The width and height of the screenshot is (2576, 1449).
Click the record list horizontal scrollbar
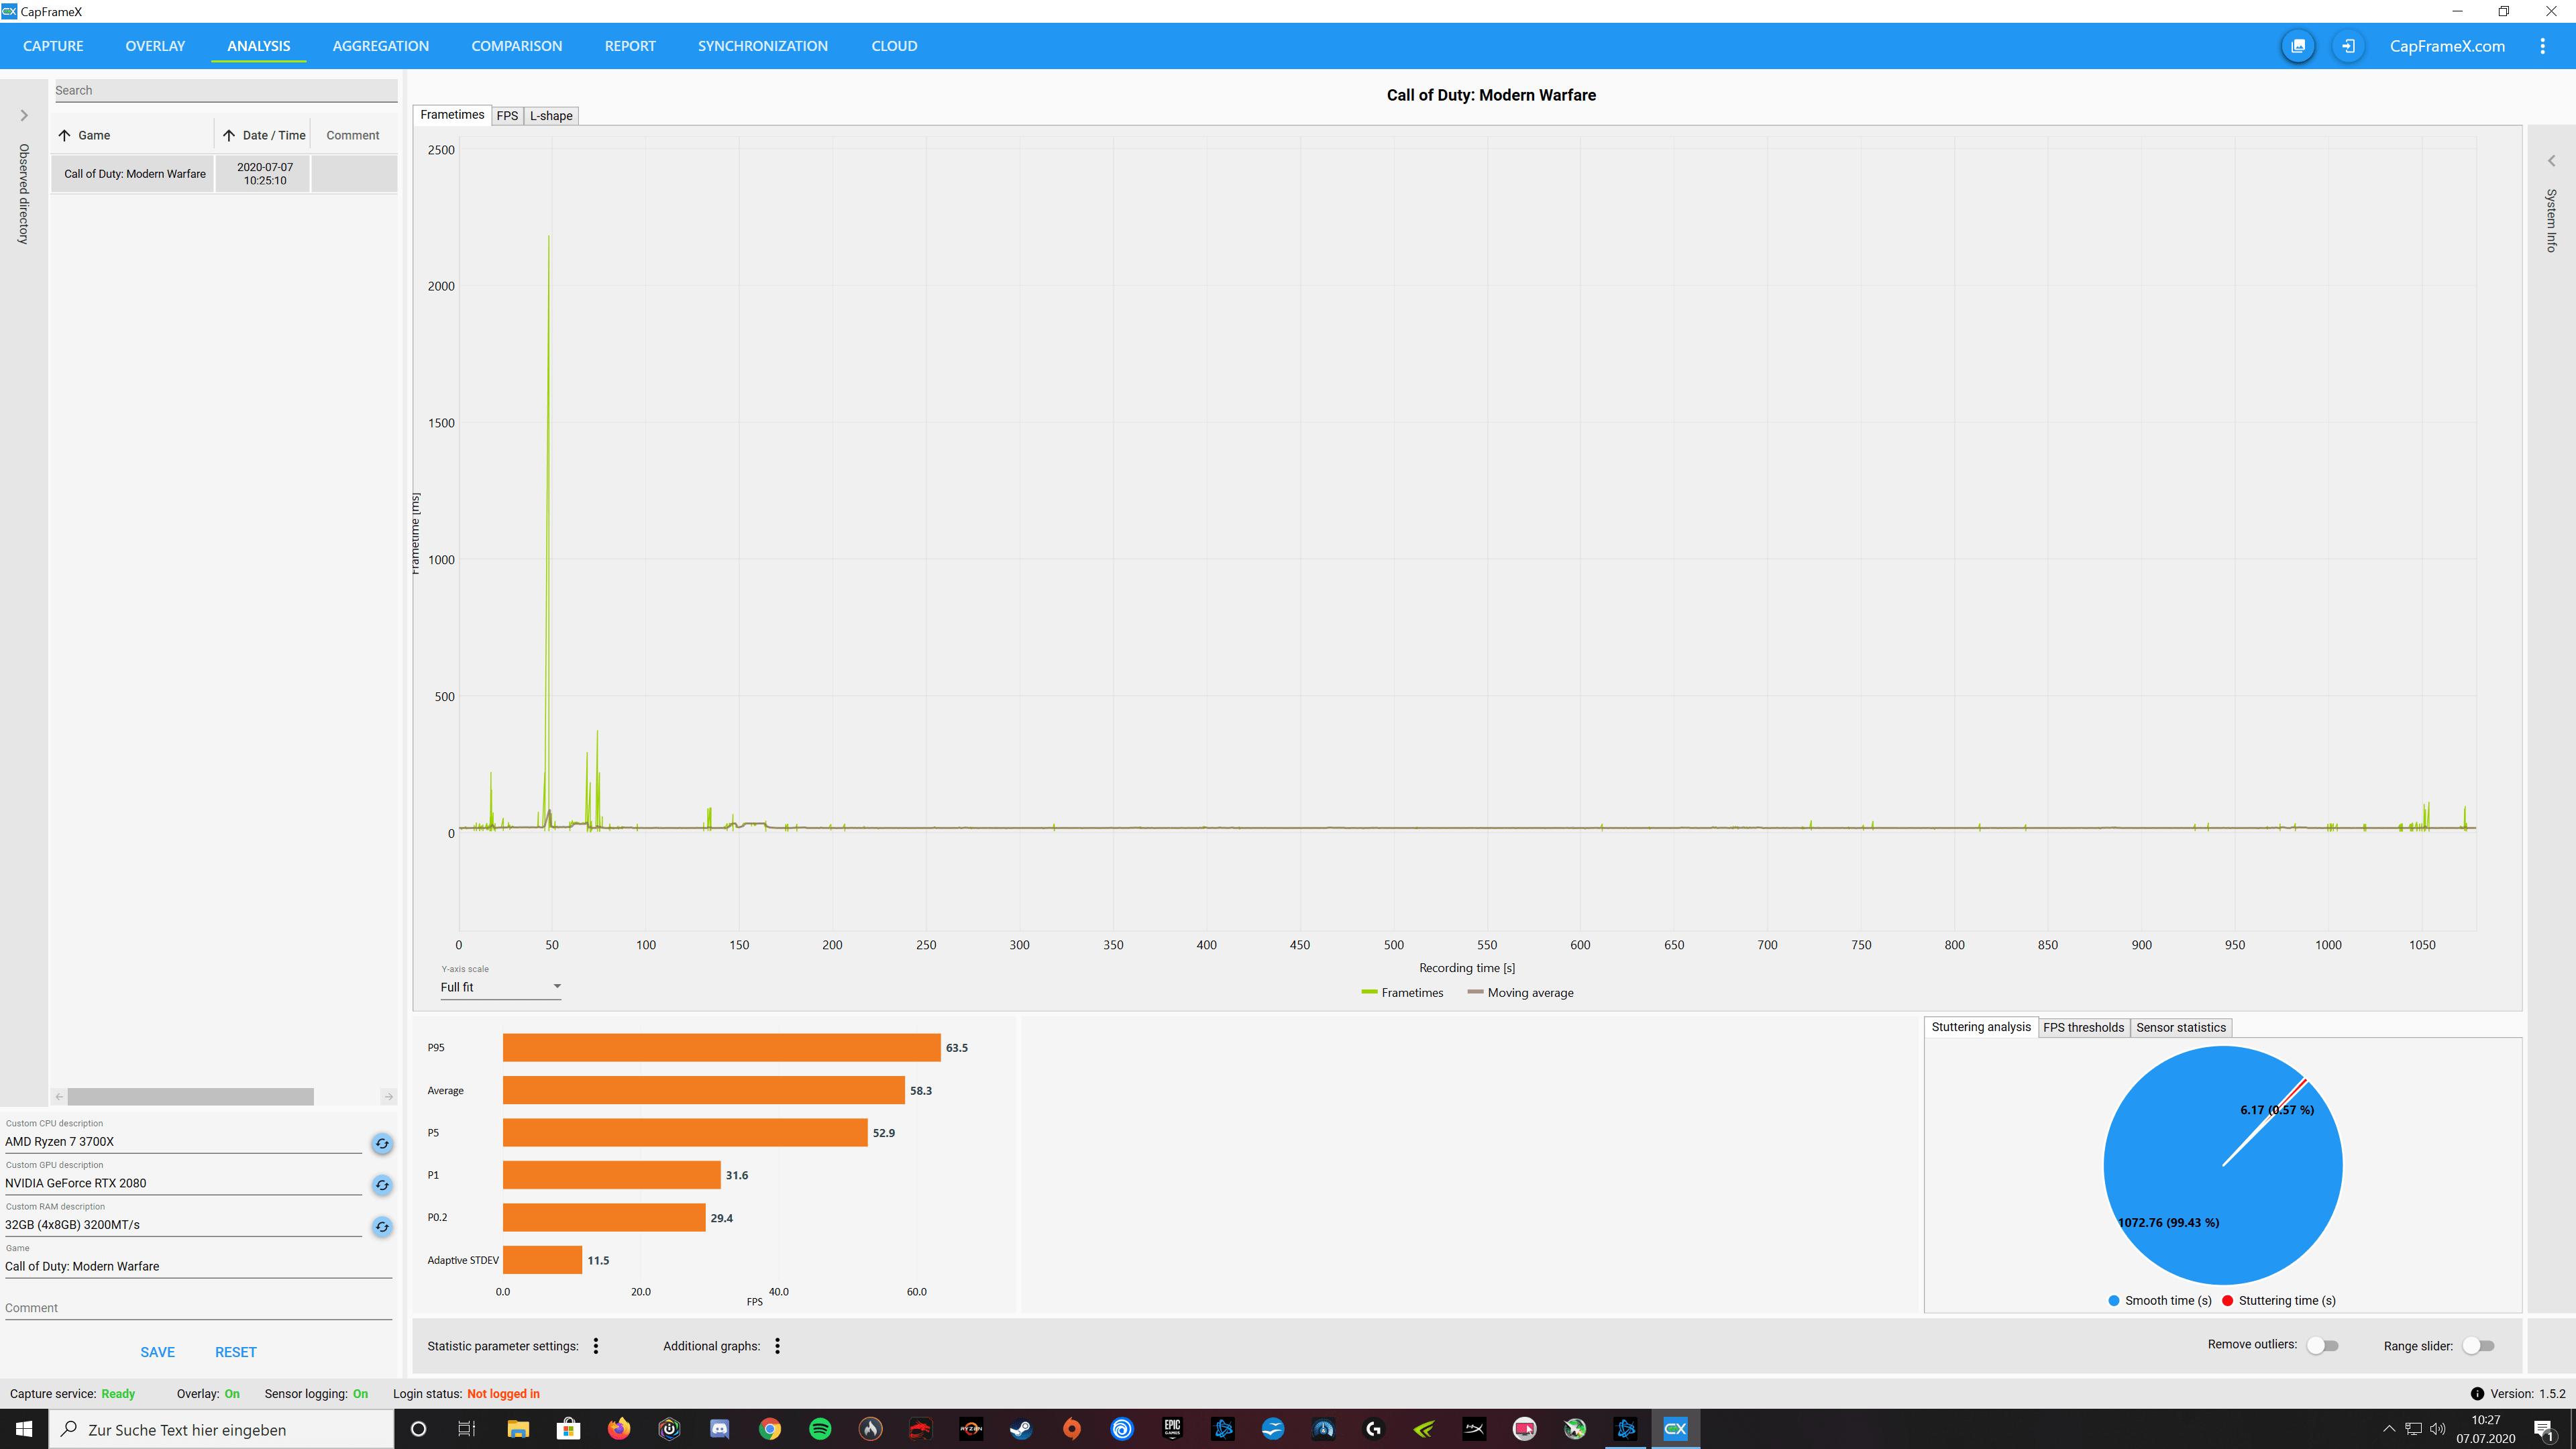[190, 1097]
